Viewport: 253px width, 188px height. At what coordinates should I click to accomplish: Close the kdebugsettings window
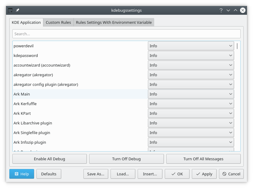[243, 10]
